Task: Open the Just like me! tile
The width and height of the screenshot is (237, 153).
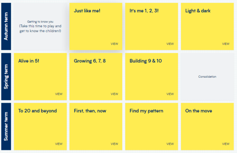Action: [x=96, y=27]
